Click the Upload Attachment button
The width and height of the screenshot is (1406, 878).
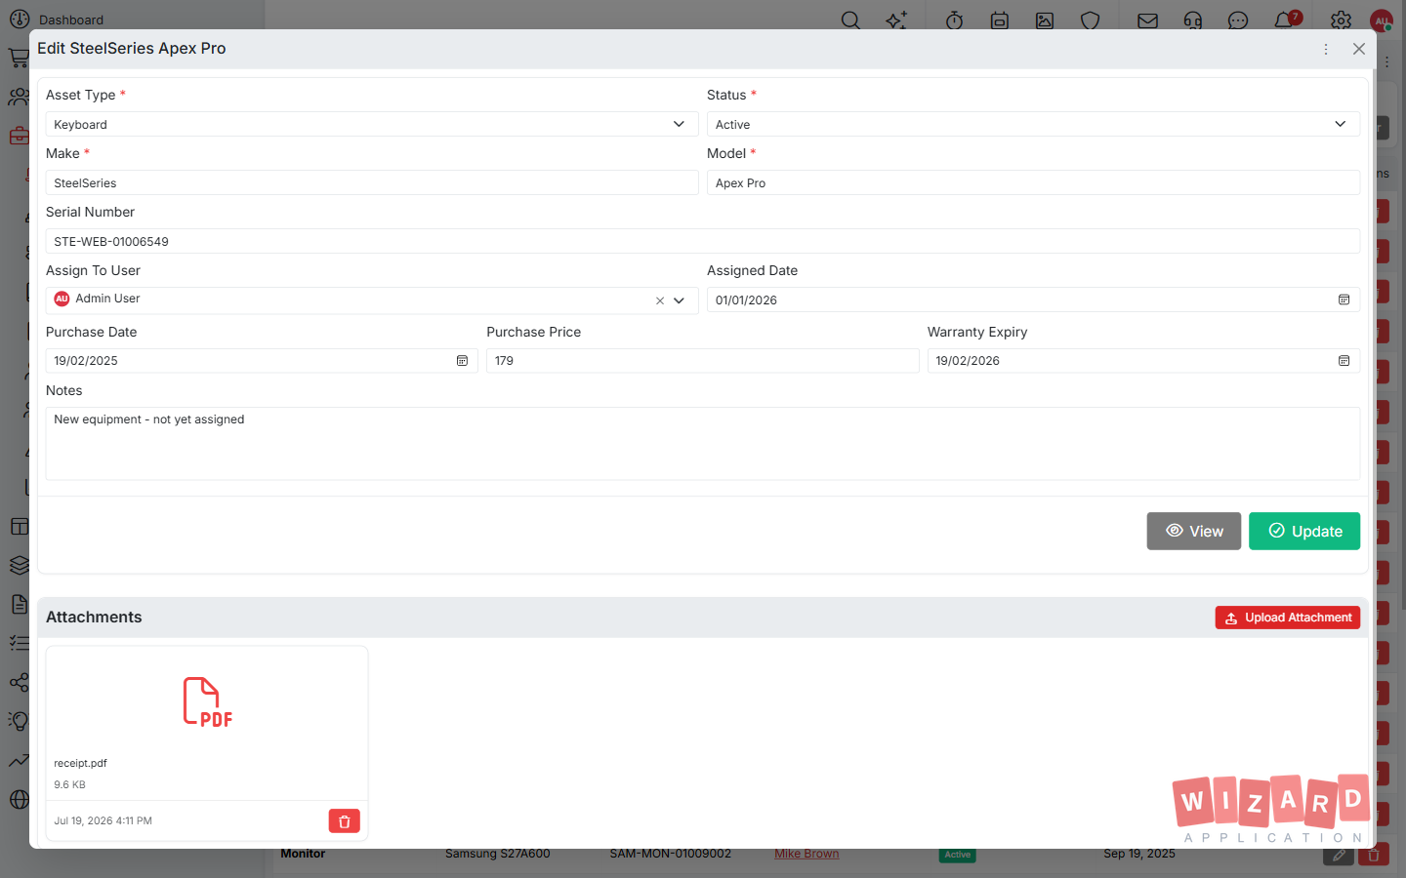coord(1288,618)
